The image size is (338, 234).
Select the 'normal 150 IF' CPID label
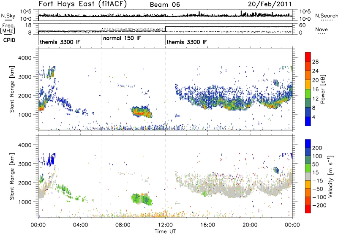pyautogui.click(x=122, y=38)
